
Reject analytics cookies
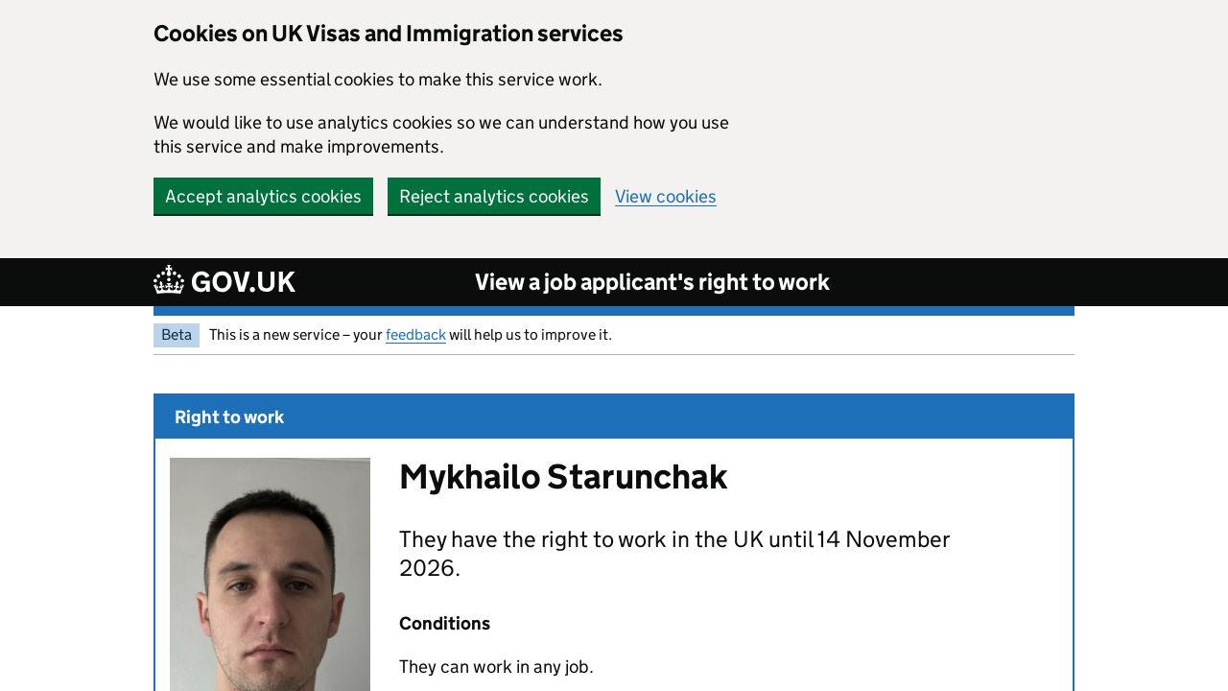coord(493,197)
